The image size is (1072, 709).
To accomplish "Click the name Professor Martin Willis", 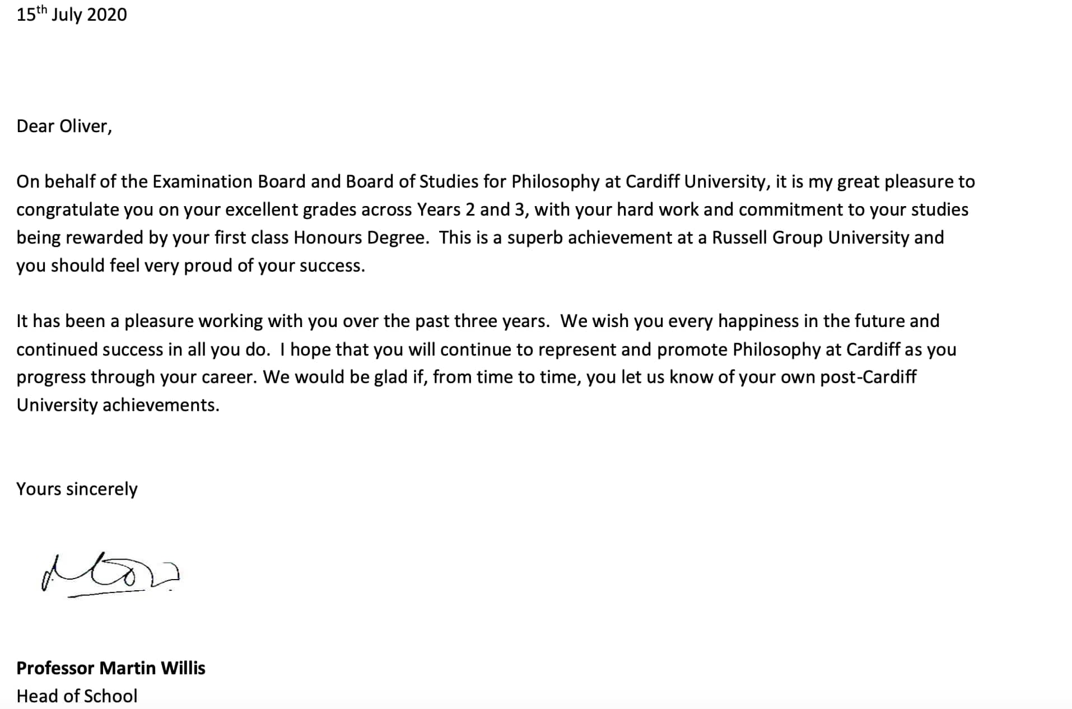I will click(x=111, y=668).
